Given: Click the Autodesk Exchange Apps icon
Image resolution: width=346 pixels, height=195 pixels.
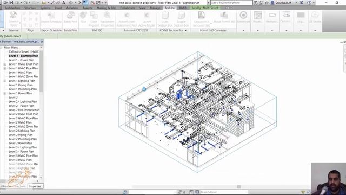Looking at the screenshot, I should pyautogui.click(x=301, y=3).
